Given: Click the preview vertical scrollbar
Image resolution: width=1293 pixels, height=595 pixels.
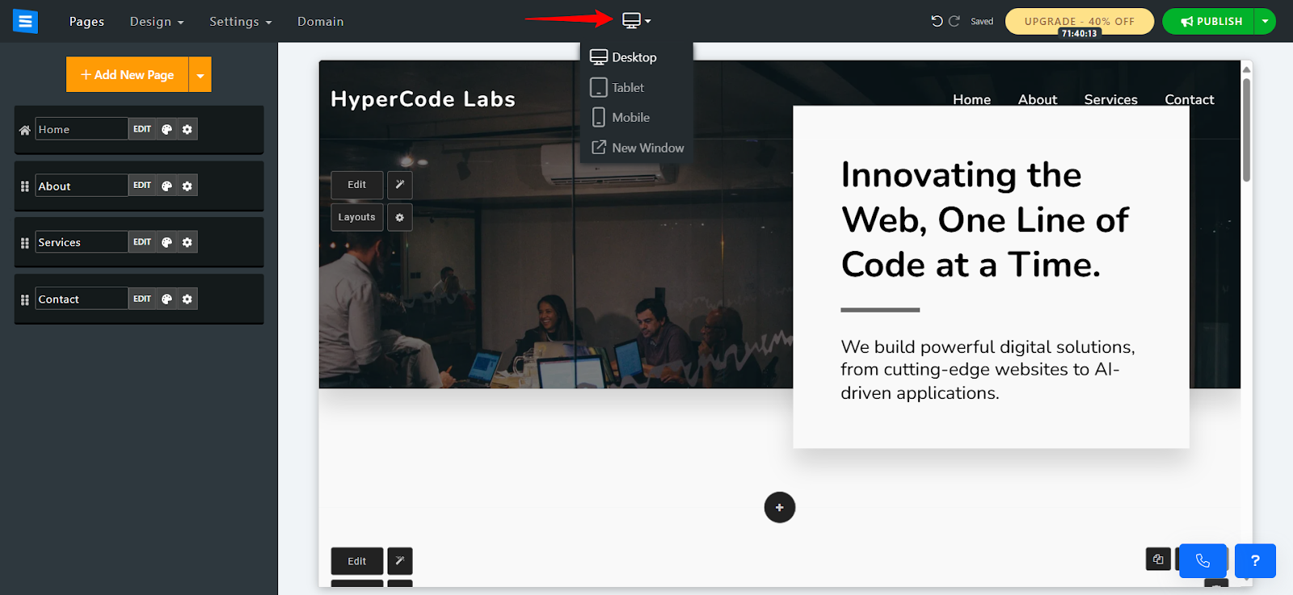Looking at the screenshot, I should [x=1246, y=129].
